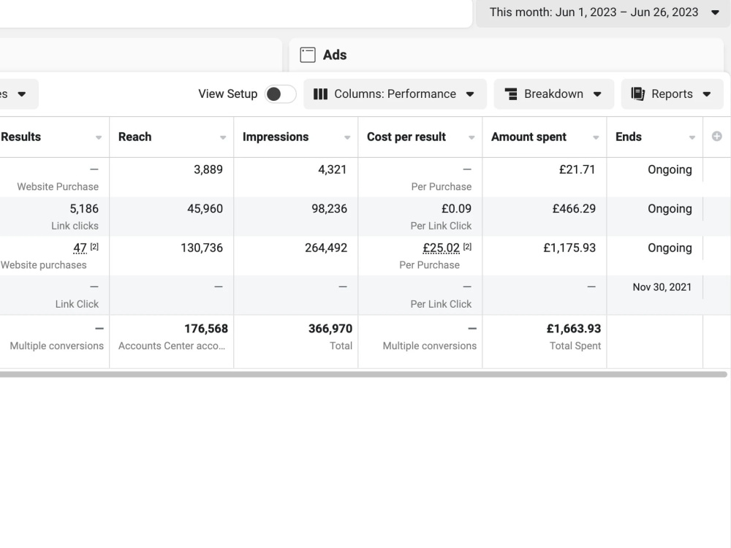The image size is (731, 548).
Task: Open the Breakdown dropdown menu
Action: 554,94
